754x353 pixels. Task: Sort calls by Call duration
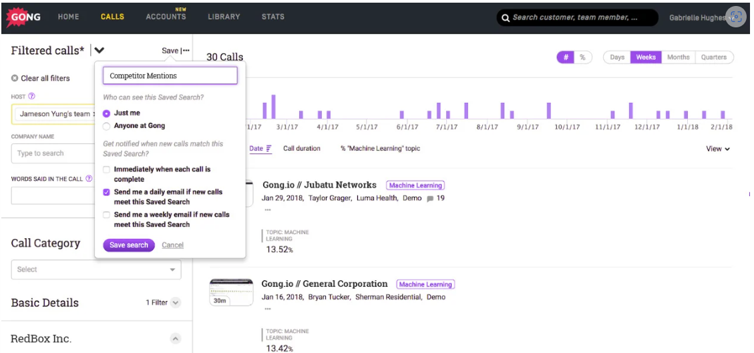tap(301, 148)
